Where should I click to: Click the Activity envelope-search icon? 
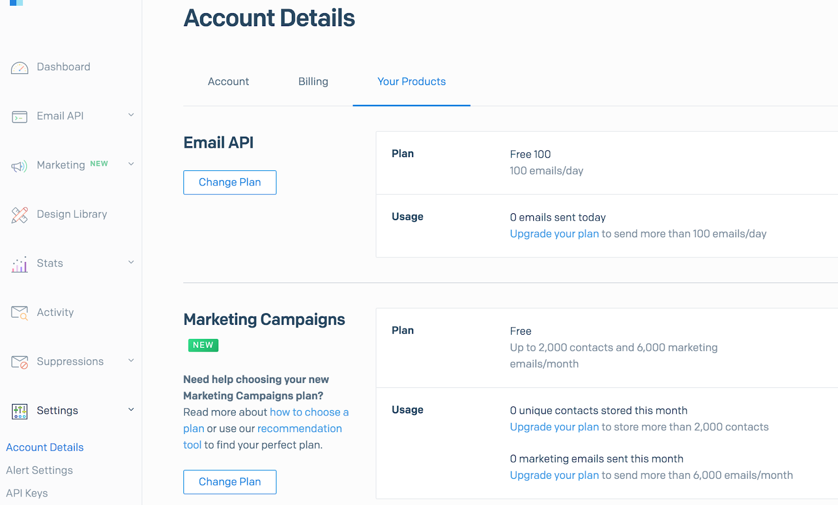point(19,313)
